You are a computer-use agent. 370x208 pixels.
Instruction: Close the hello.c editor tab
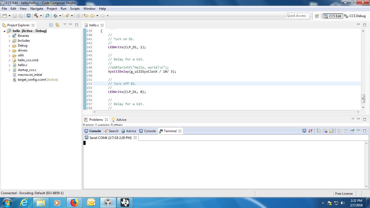point(102,25)
